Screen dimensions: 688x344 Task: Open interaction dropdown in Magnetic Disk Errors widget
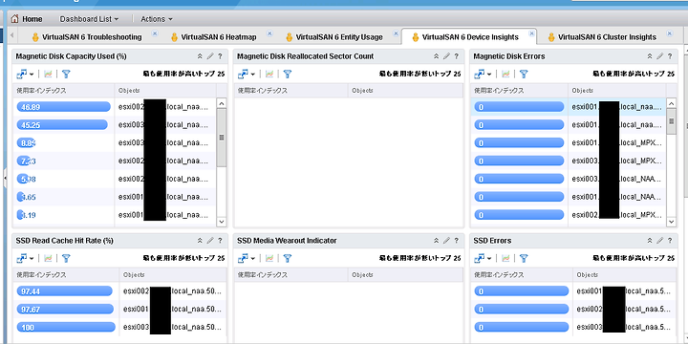(x=484, y=74)
